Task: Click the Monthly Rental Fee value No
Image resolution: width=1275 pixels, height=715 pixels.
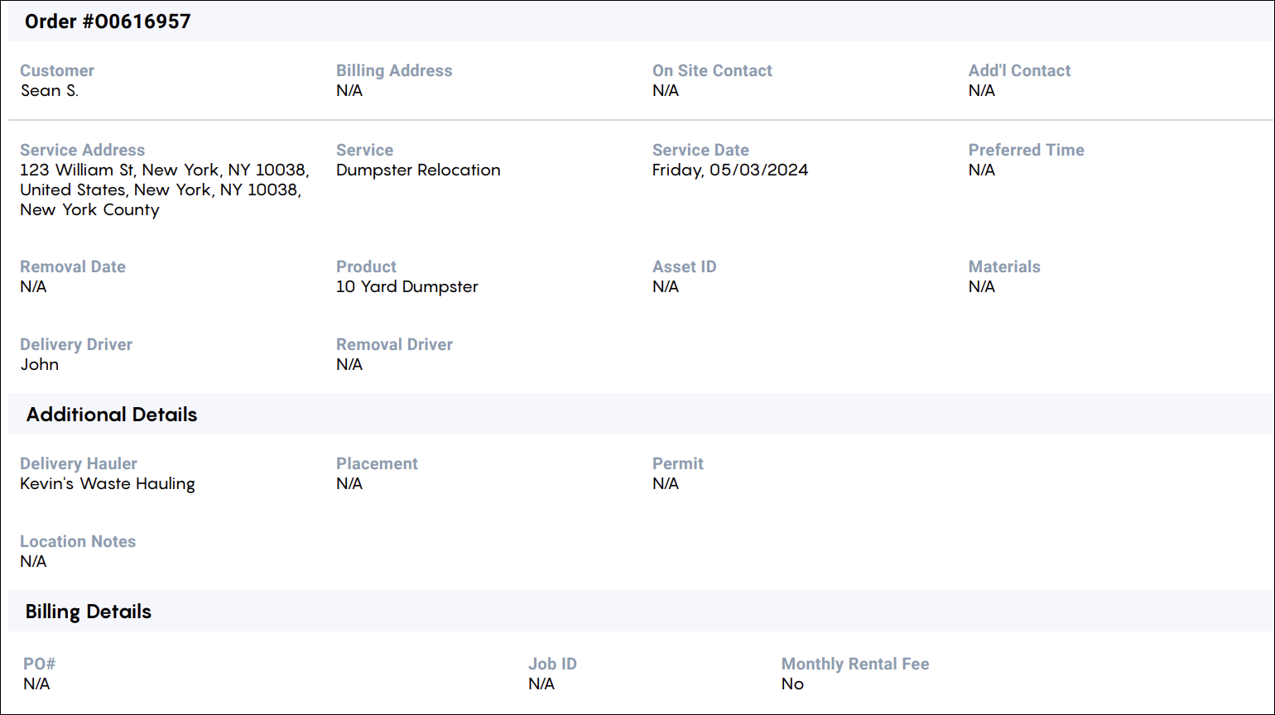Action: (x=792, y=684)
